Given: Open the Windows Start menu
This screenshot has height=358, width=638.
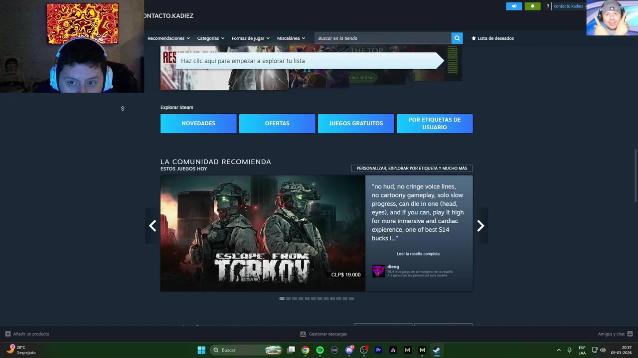Looking at the screenshot, I should pyautogui.click(x=201, y=350).
